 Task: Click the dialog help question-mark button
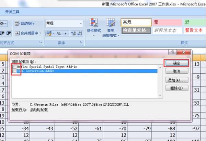[172, 52]
